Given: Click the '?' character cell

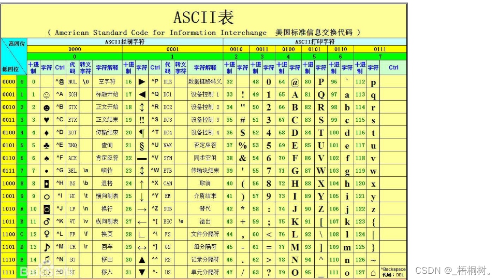Looking at the screenshot, I should 269,272.
